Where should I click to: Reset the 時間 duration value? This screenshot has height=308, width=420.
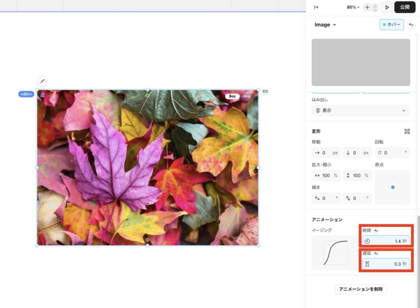(x=376, y=231)
